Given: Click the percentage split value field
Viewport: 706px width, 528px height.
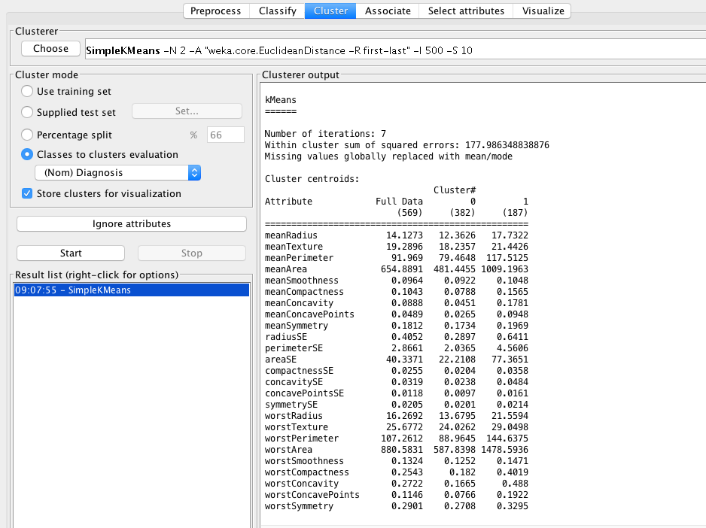Looking at the screenshot, I should tap(226, 135).
